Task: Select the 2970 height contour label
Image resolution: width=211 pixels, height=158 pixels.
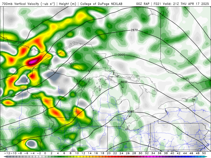Action: tap(134, 30)
